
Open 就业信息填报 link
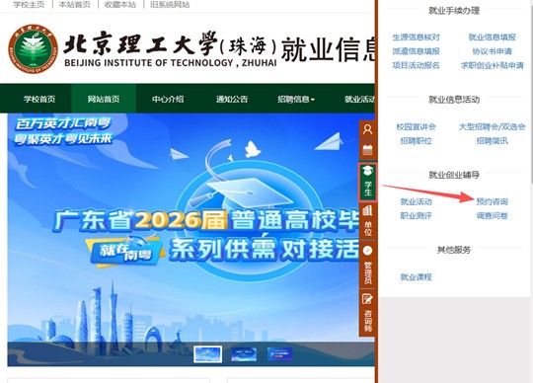pos(492,38)
